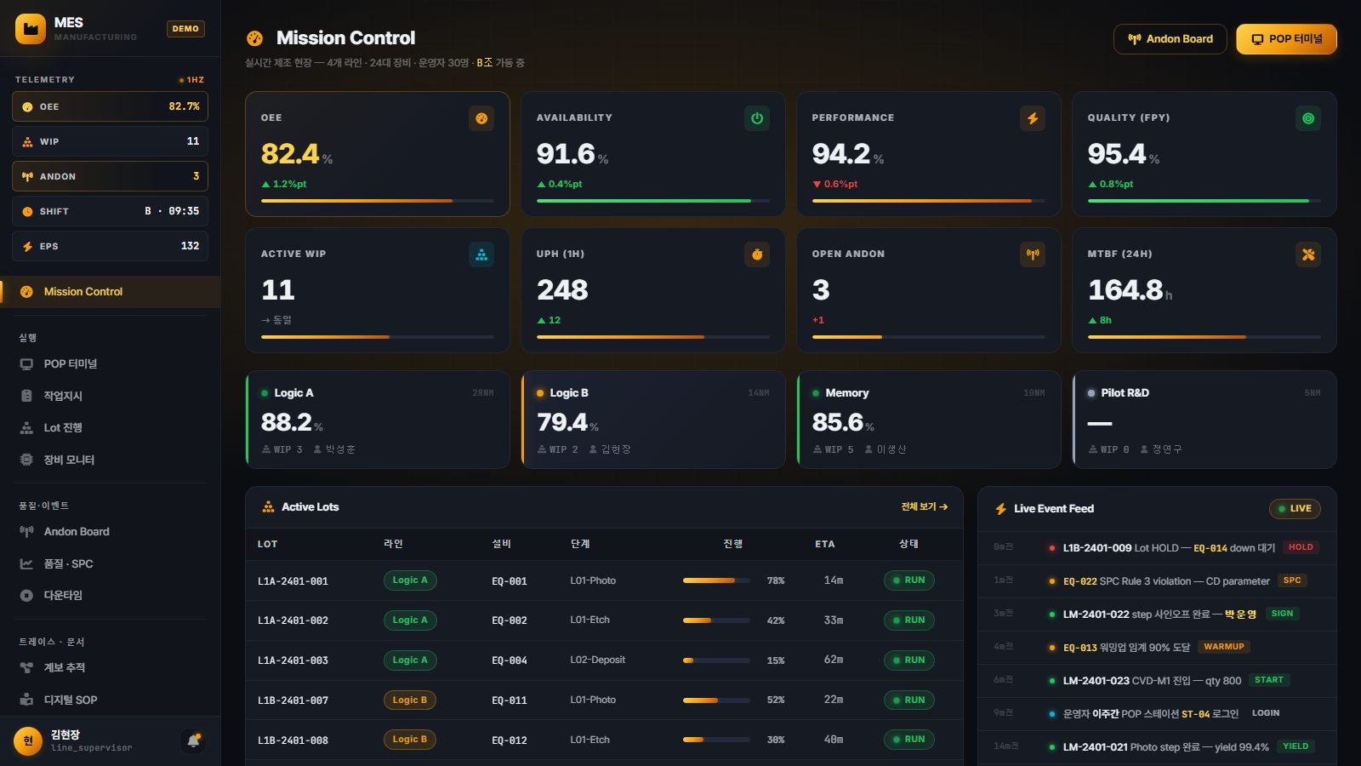Follow the 전체 보기 link in Active Lots
The width and height of the screenshot is (1361, 766).
(x=924, y=506)
